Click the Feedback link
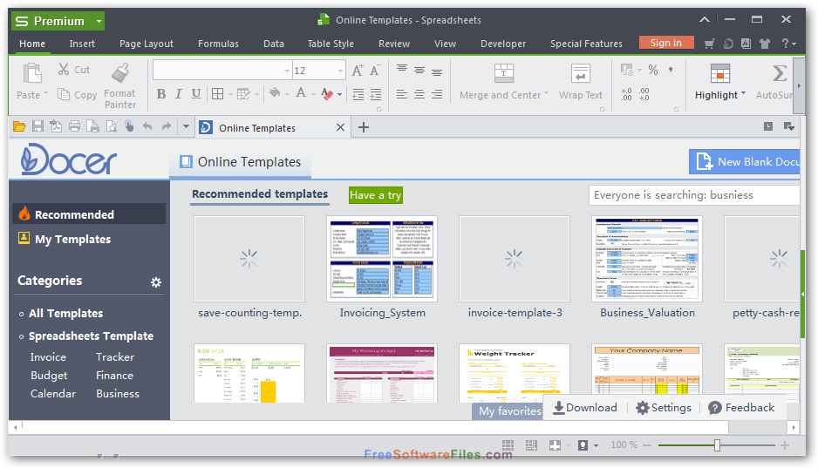The image size is (818, 468). pos(741,408)
